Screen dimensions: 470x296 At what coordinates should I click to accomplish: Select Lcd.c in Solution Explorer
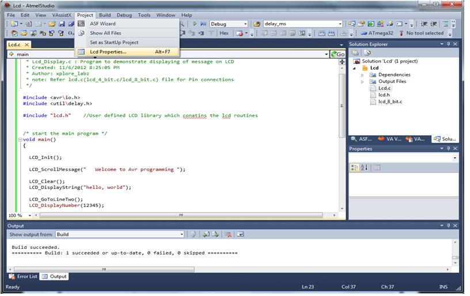coord(384,88)
